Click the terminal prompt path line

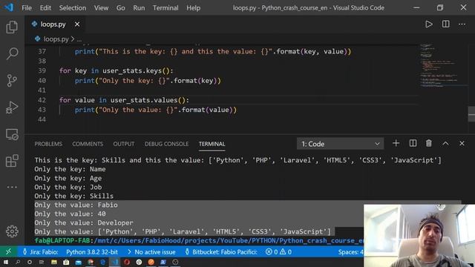pos(199,240)
